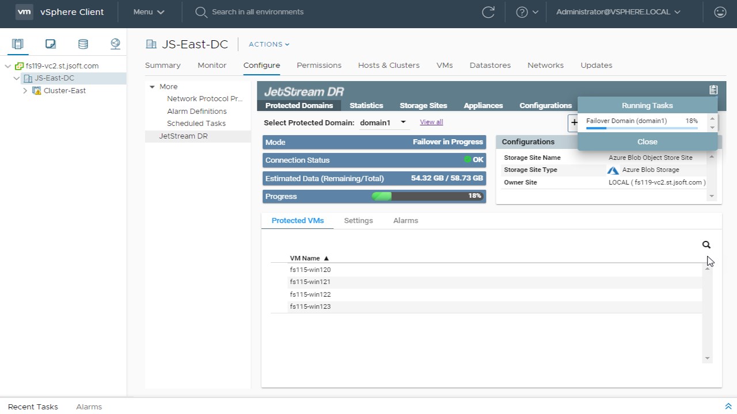Open the Hosts and Clusters inventory icon
The height and width of the screenshot is (414, 737).
click(x=18, y=44)
